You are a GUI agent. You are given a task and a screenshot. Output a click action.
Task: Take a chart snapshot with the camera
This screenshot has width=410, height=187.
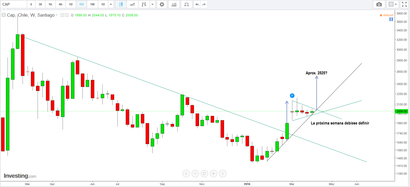379,4
